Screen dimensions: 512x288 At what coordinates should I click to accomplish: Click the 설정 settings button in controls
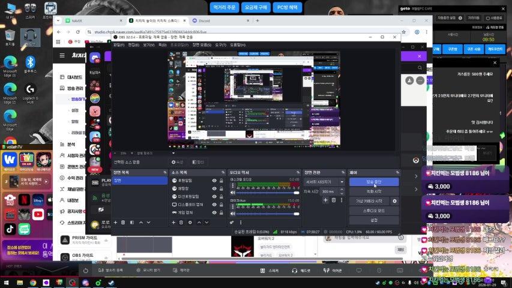point(373,220)
